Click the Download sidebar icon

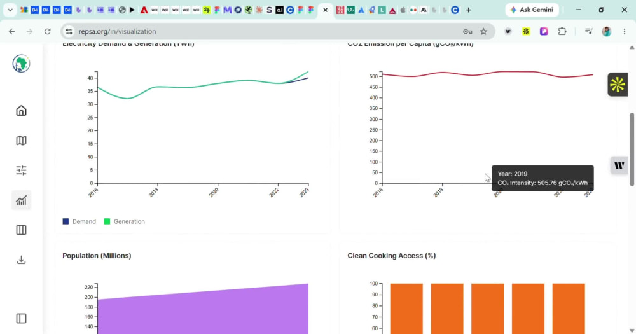point(21,260)
